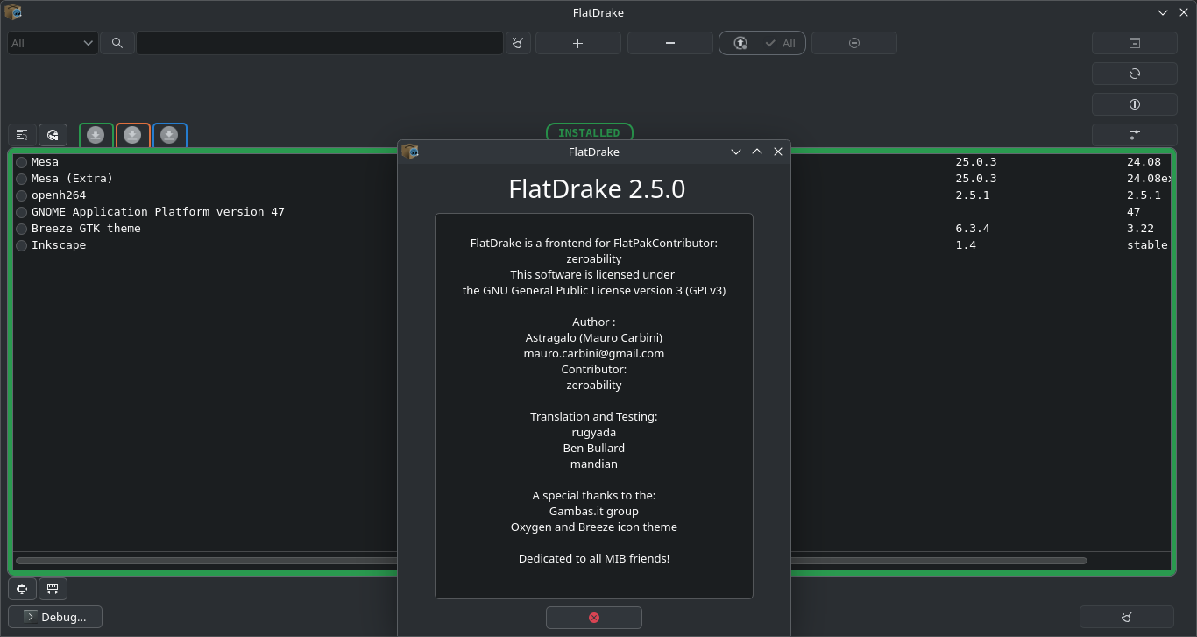Click inside the search text field
This screenshot has width=1197, height=637.
tap(319, 43)
